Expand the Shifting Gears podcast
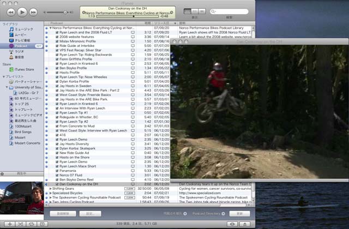Viewport: 349px width, 229px height. click(x=51, y=189)
